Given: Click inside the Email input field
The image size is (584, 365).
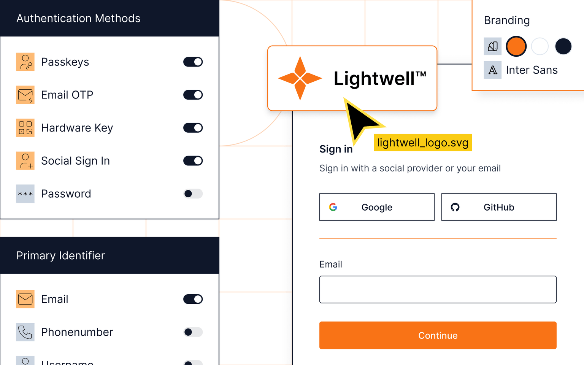Looking at the screenshot, I should 438,289.
